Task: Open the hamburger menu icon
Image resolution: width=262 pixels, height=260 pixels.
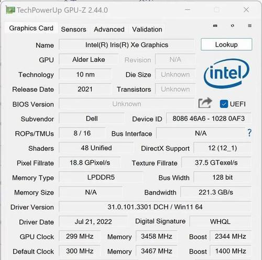Action: pos(250,26)
